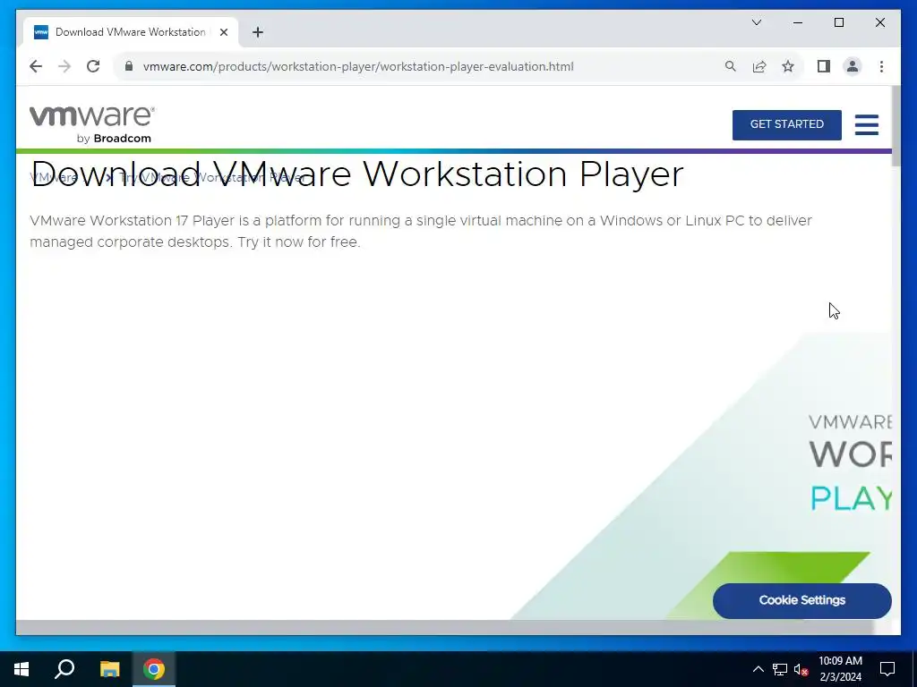The width and height of the screenshot is (917, 687).
Task: Open the Chrome side panel
Action: coord(824,66)
